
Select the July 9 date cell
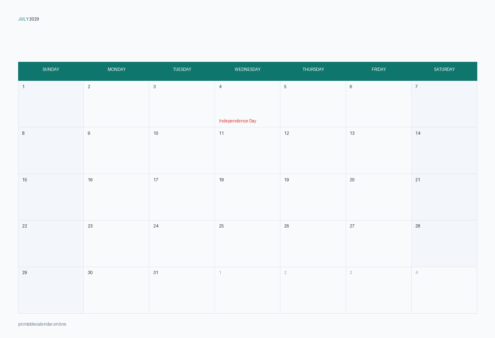pos(116,150)
